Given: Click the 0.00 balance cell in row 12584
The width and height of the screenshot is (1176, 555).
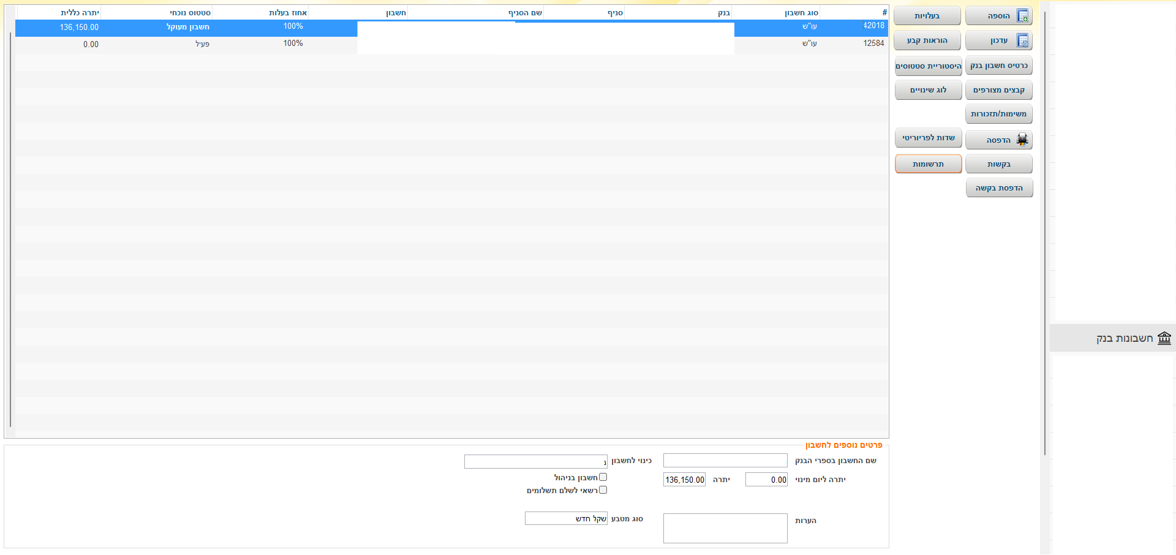Looking at the screenshot, I should click(x=91, y=45).
